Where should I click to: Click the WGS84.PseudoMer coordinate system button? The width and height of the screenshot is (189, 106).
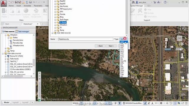click(x=133, y=103)
